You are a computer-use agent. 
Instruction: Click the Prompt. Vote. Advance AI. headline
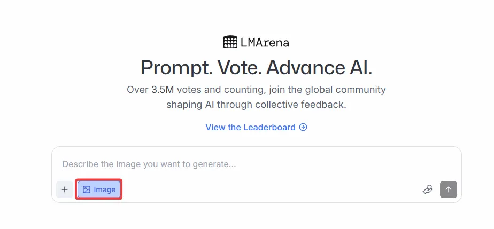pos(257,68)
